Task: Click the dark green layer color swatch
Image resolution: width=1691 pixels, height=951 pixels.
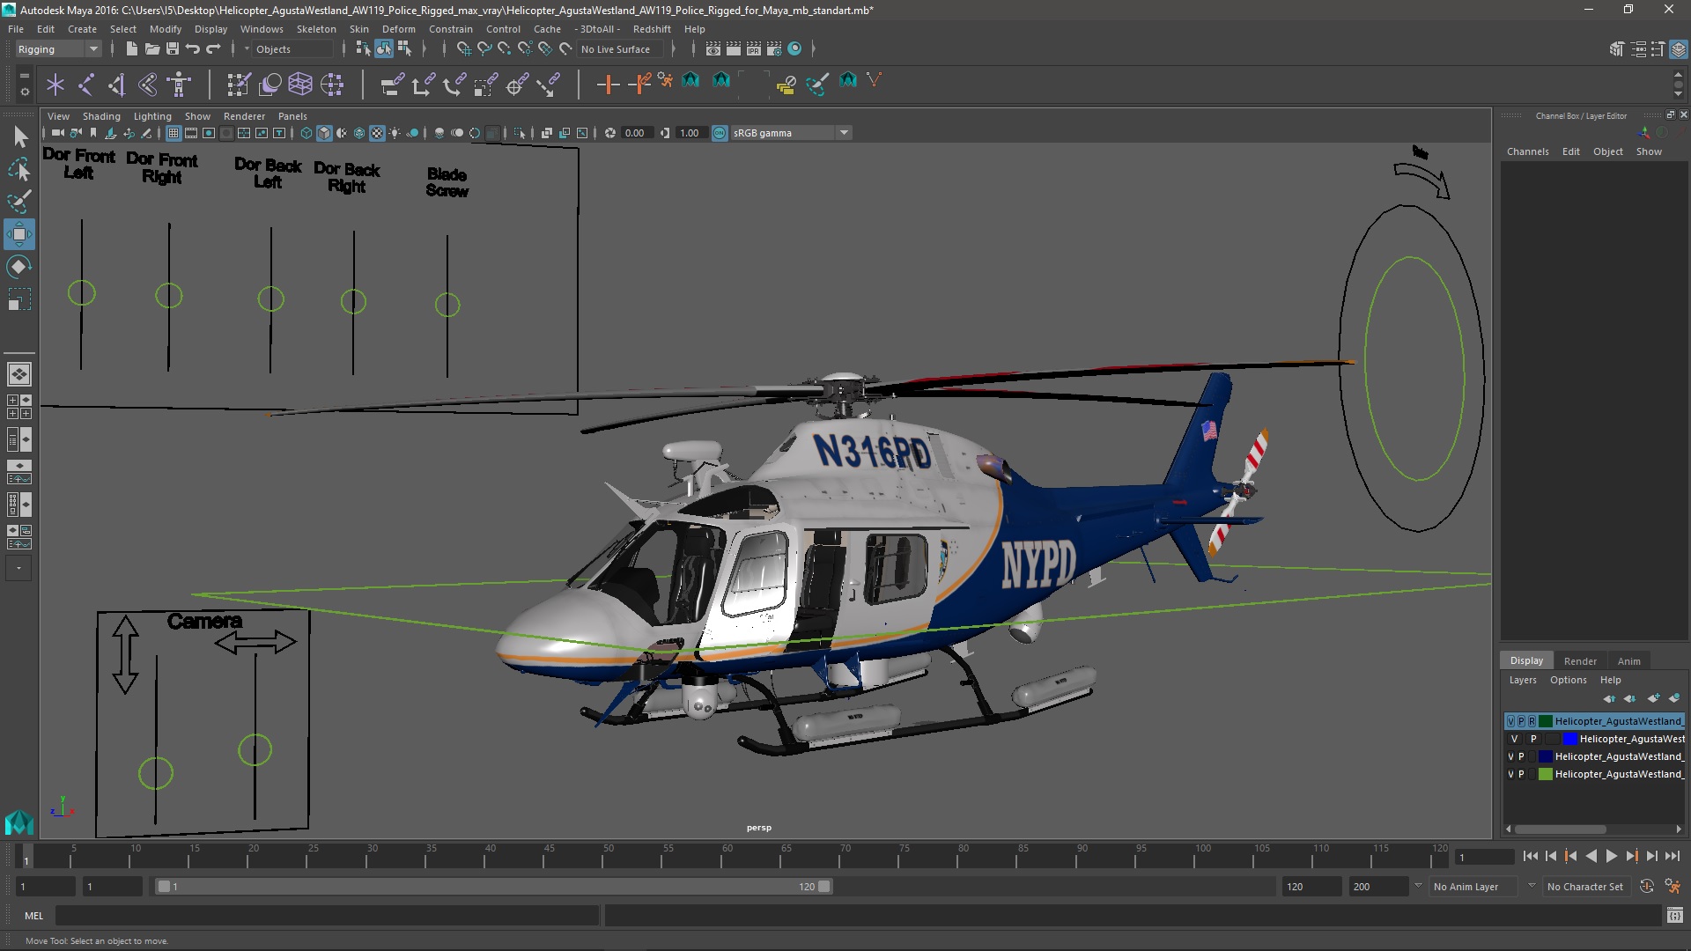Action: [1545, 721]
